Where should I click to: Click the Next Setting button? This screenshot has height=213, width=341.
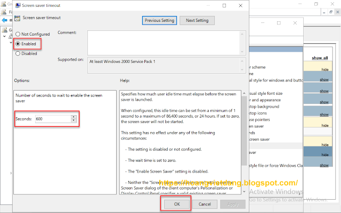pos(197,20)
